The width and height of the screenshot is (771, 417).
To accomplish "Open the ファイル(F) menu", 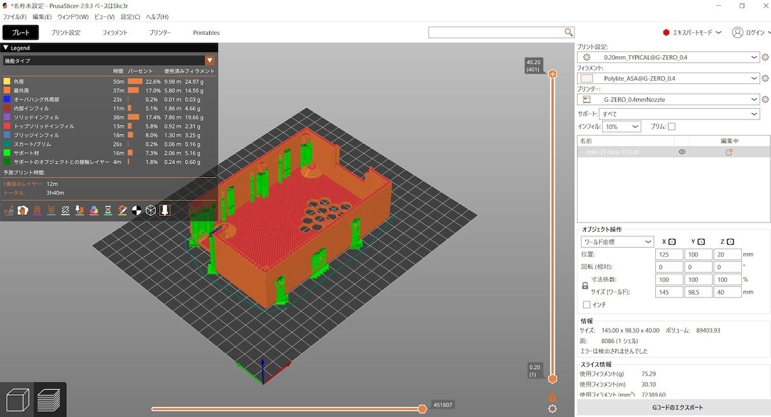I will click(15, 17).
